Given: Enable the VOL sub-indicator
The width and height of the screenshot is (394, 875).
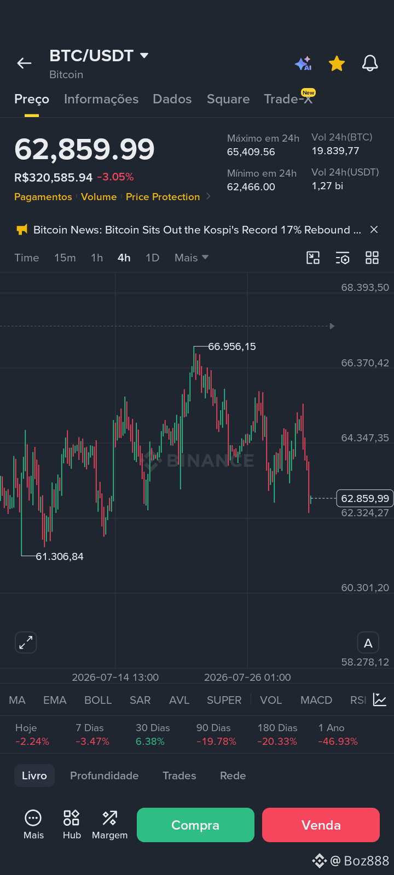Looking at the screenshot, I should click(x=271, y=700).
